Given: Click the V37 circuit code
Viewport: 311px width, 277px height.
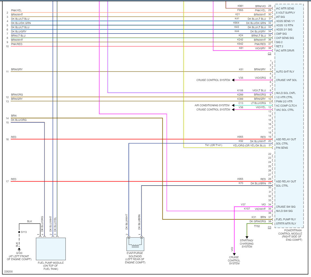Looking at the screenshot, I should 243,204.
